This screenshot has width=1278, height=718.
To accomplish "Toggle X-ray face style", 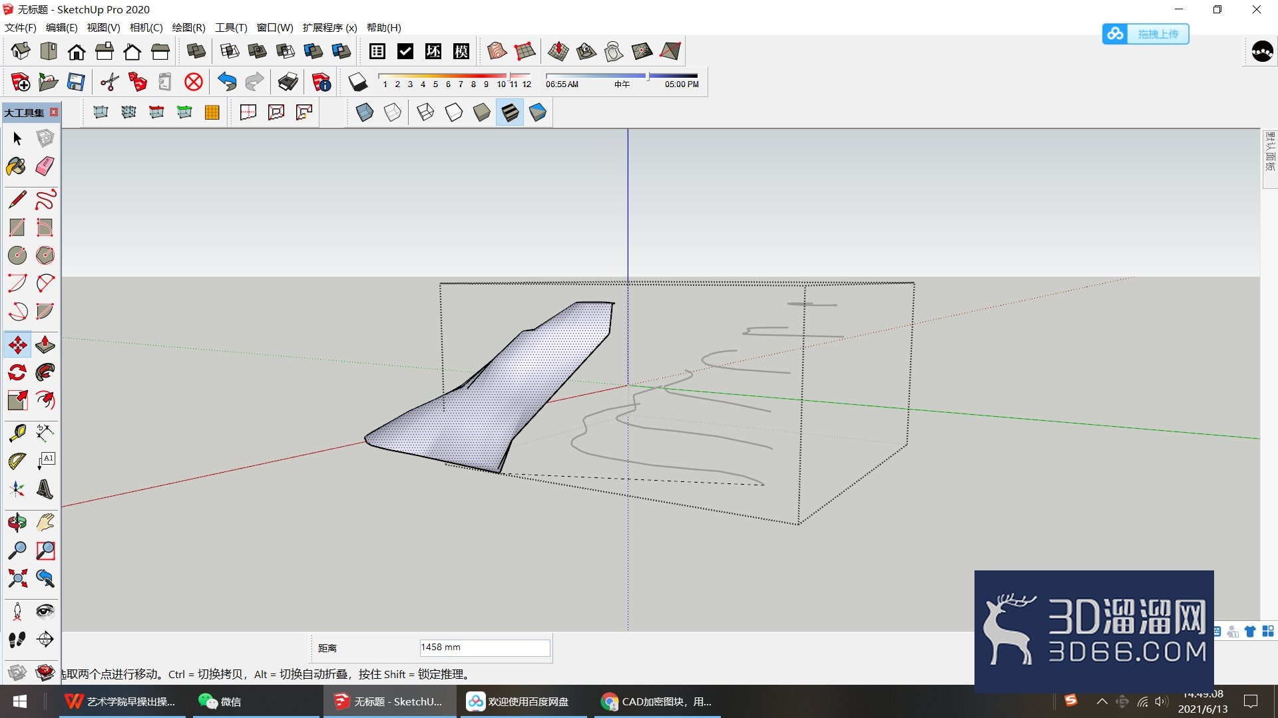I will click(365, 112).
